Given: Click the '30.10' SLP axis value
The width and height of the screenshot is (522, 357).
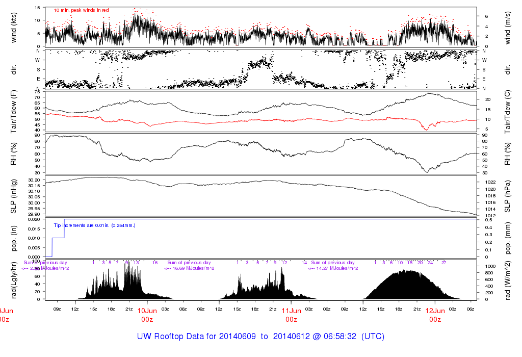Looking at the screenshot, I should click(x=34, y=191).
